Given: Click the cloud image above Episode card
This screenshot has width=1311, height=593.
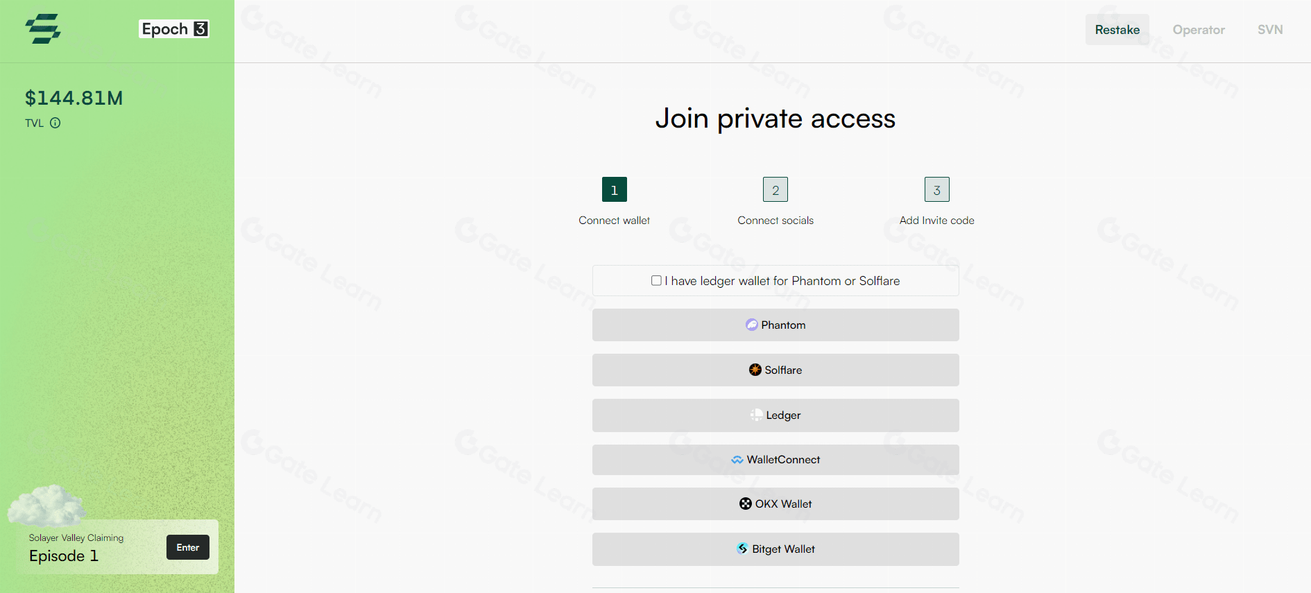Looking at the screenshot, I should click(46, 505).
